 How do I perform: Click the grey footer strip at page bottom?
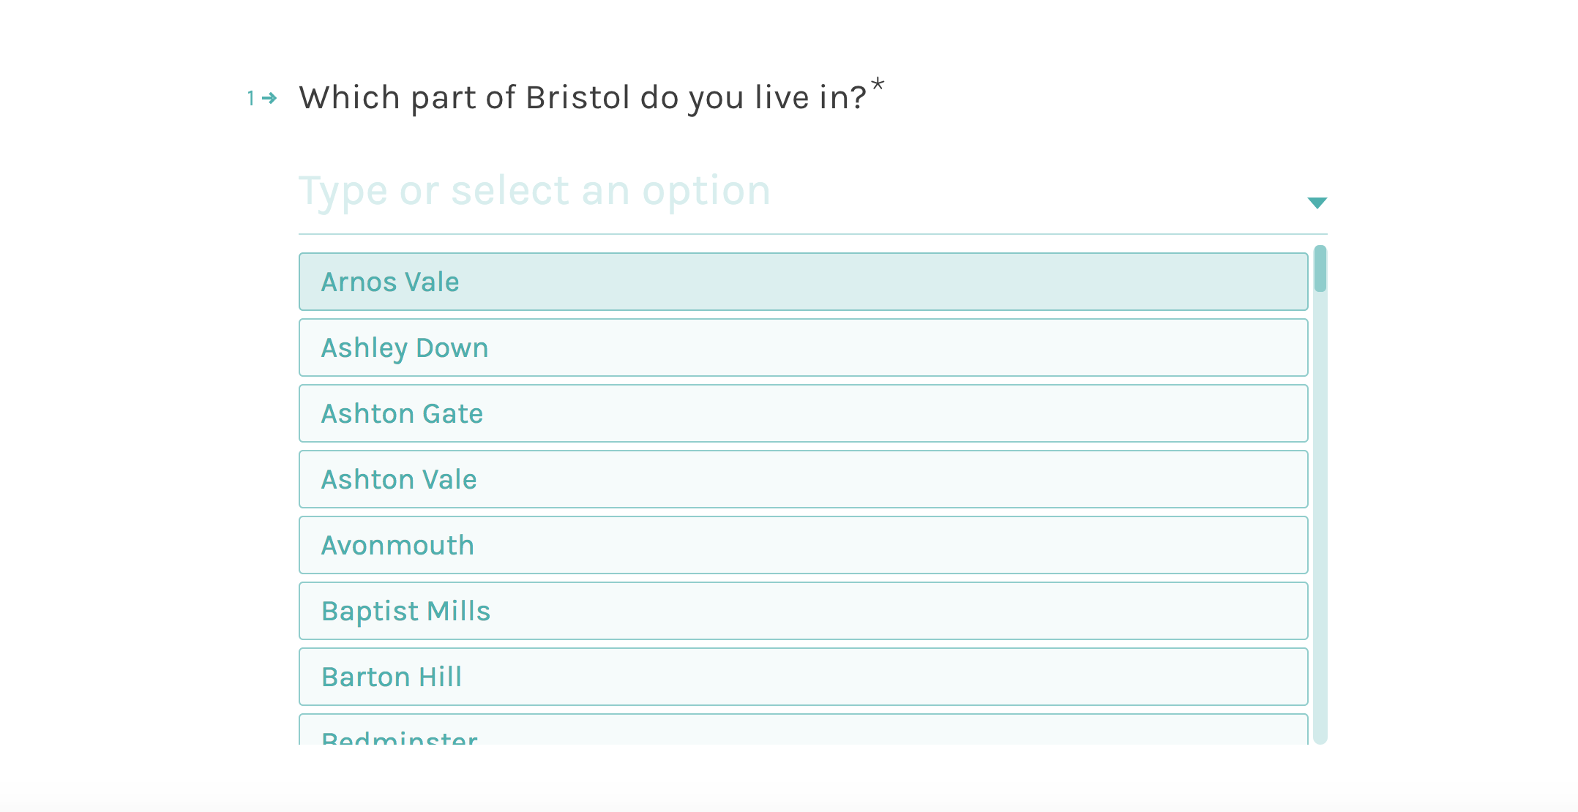789,801
